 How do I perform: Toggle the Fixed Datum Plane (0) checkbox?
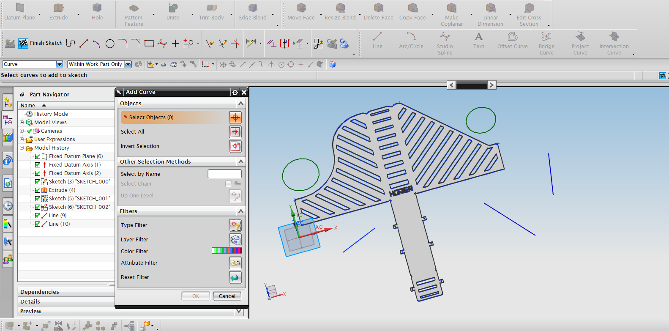[38, 156]
